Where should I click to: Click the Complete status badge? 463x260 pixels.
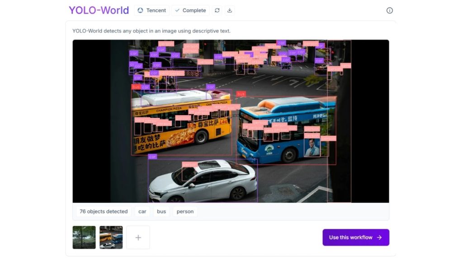click(x=190, y=10)
